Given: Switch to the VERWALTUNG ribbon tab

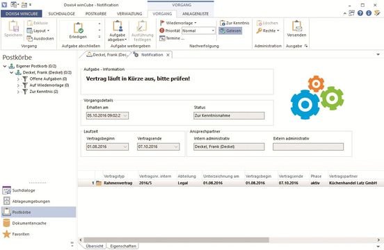Looking at the screenshot, I should 129,14.
